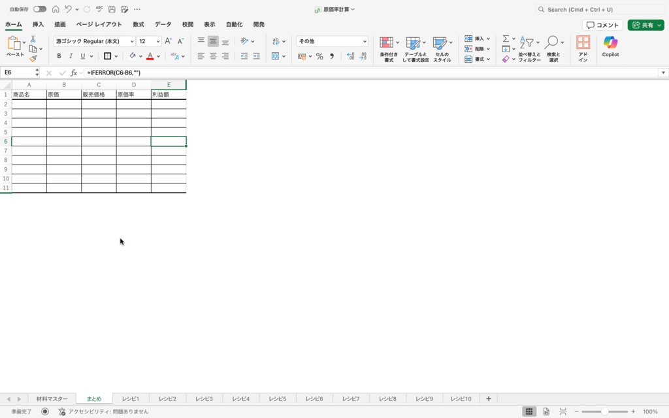
Task: Run the spelling check icon
Action: [x=99, y=9]
